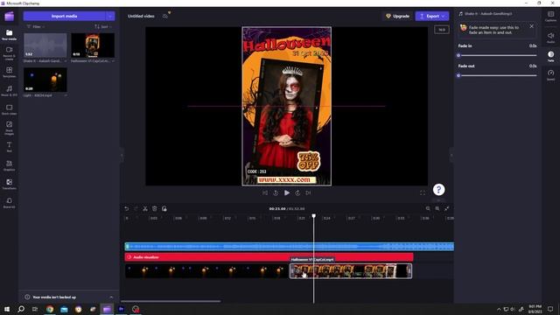Select the Halloween clip on timeline
Screen dimensions: 560x315
click(x=351, y=271)
